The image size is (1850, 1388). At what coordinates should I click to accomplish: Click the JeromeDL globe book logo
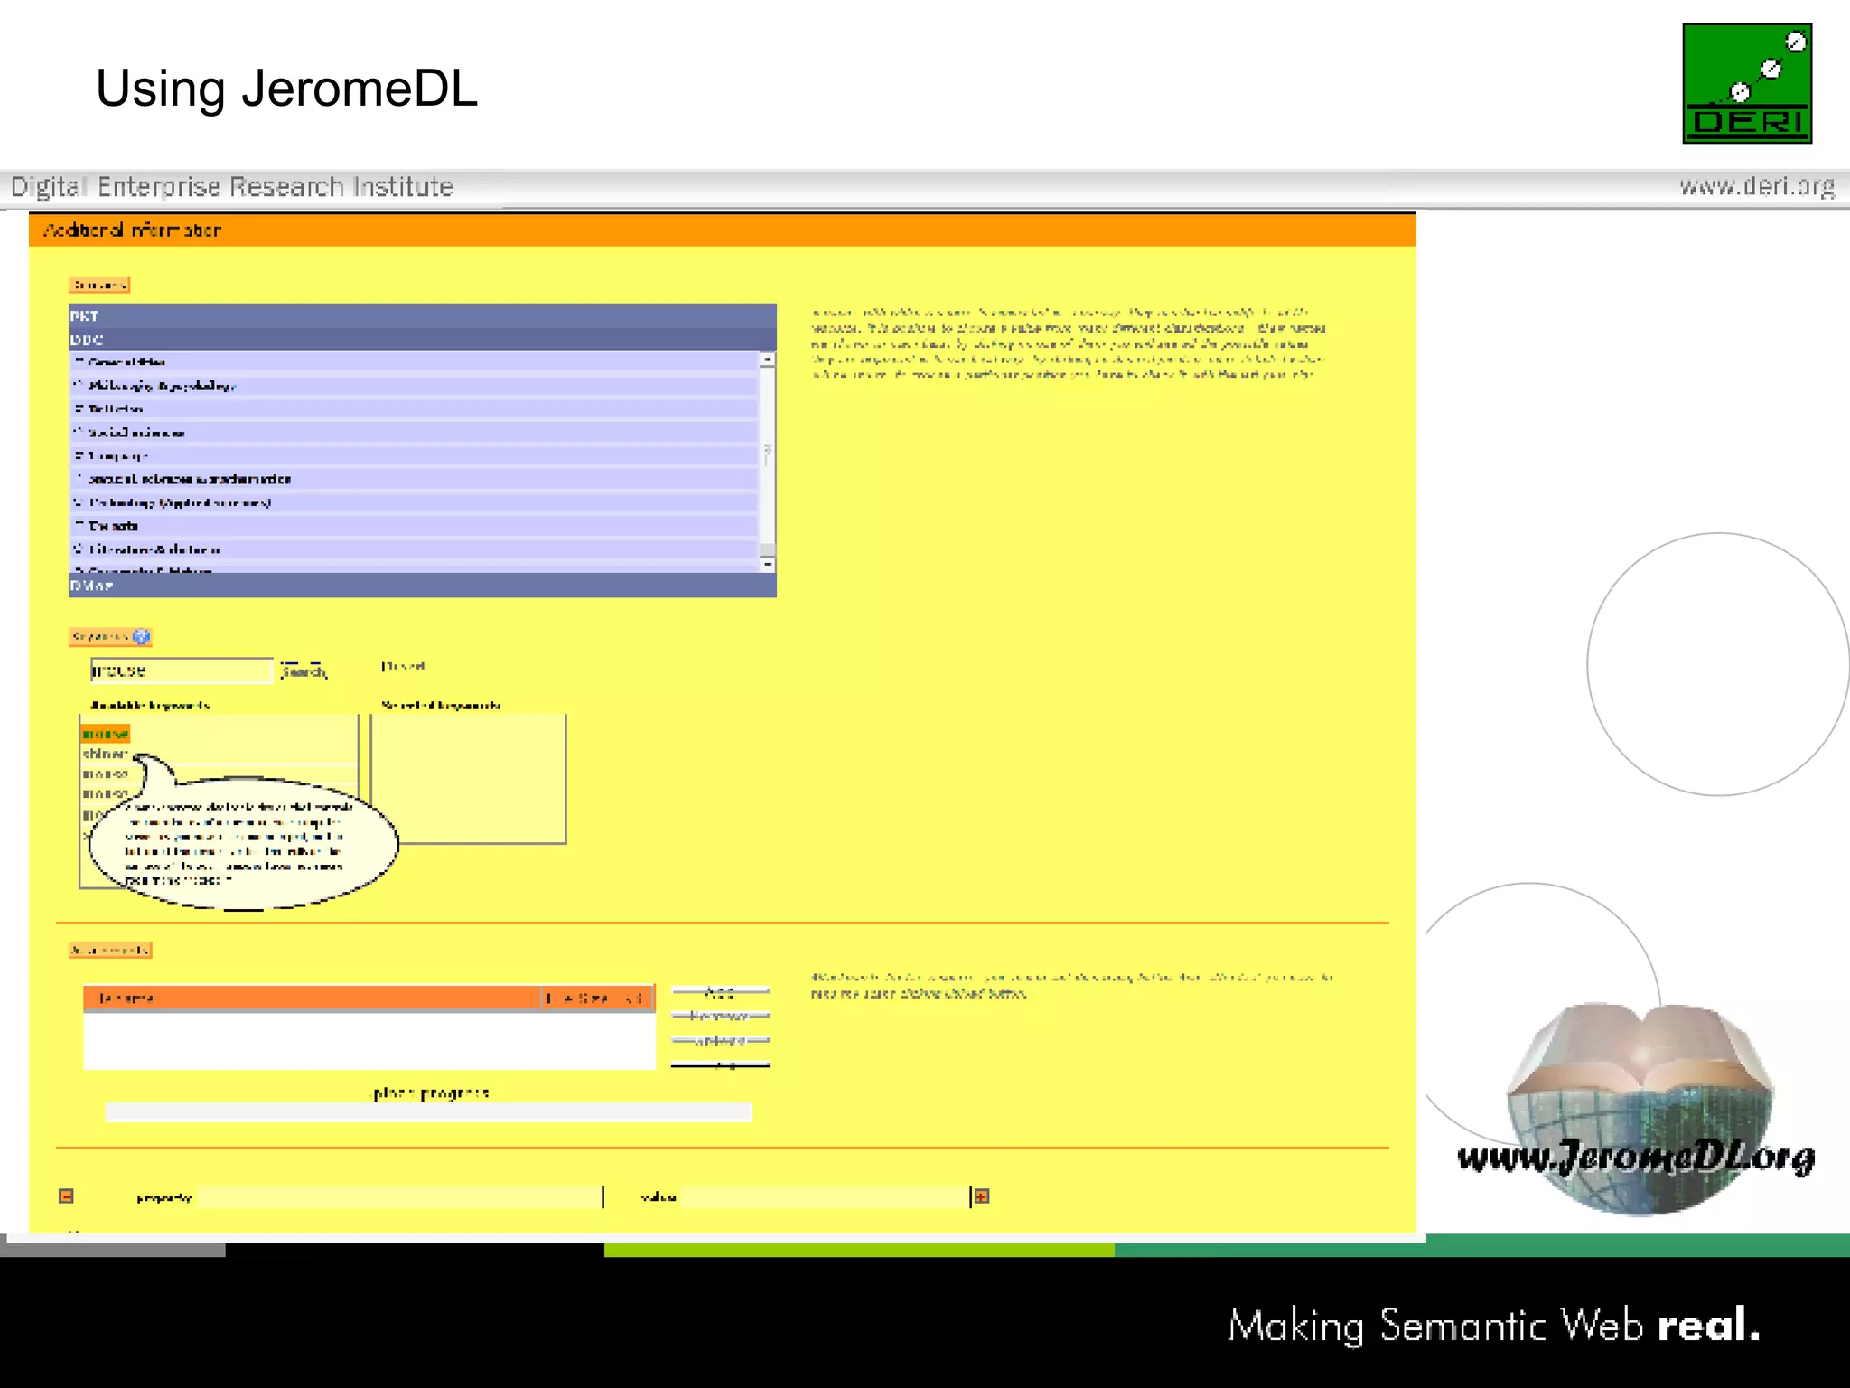pos(1639,1108)
